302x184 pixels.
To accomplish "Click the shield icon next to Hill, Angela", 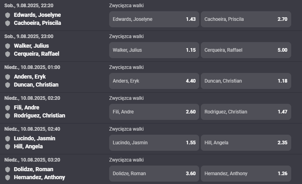I will [8, 147].
